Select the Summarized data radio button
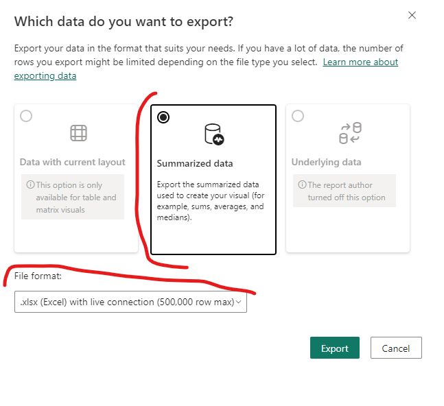444x406 pixels. click(163, 117)
